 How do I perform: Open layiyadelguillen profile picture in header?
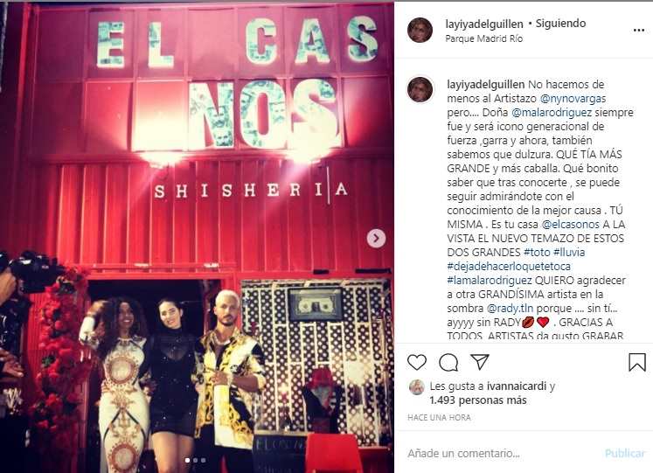420,31
